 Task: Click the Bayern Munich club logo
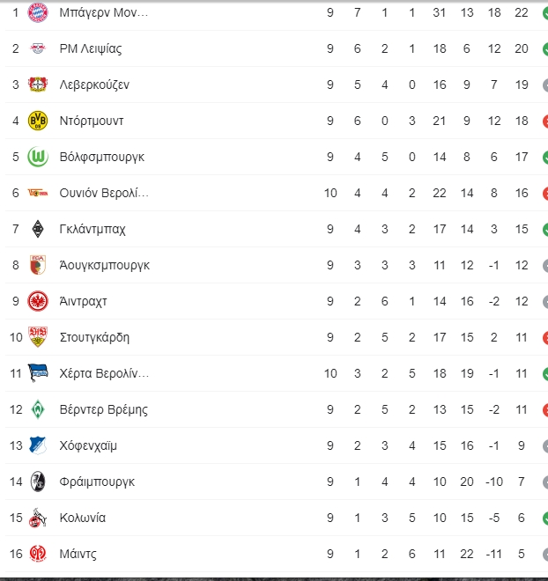pos(38,12)
